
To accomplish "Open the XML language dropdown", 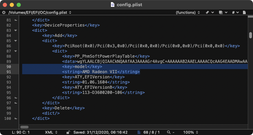I will coord(51,132).
